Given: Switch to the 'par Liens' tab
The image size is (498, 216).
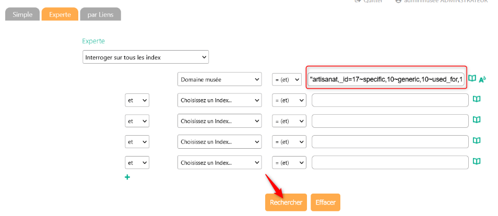Looking at the screenshot, I should [x=100, y=14].
